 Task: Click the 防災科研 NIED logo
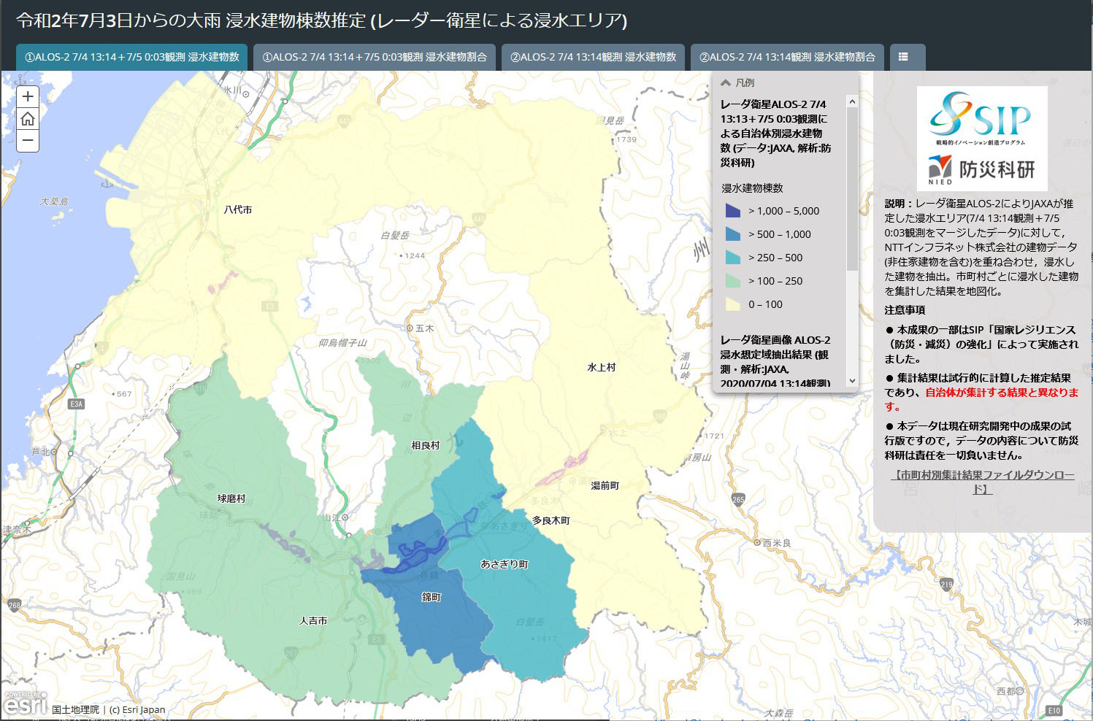(x=982, y=170)
